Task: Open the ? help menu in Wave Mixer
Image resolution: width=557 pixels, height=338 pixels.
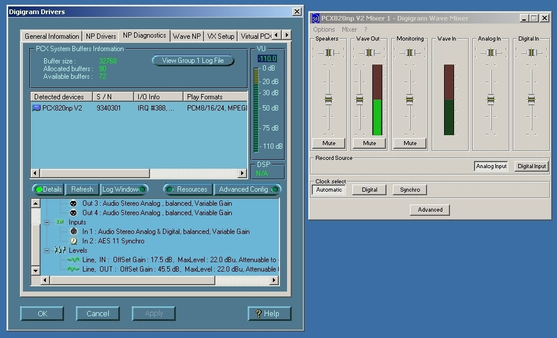Action: (365, 29)
